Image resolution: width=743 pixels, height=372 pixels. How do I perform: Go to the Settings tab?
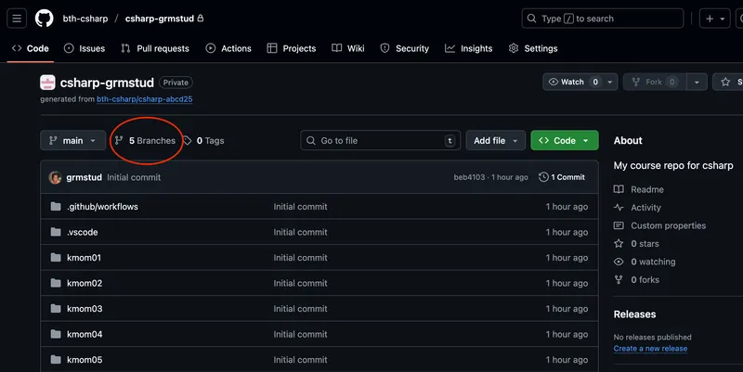[x=533, y=48]
